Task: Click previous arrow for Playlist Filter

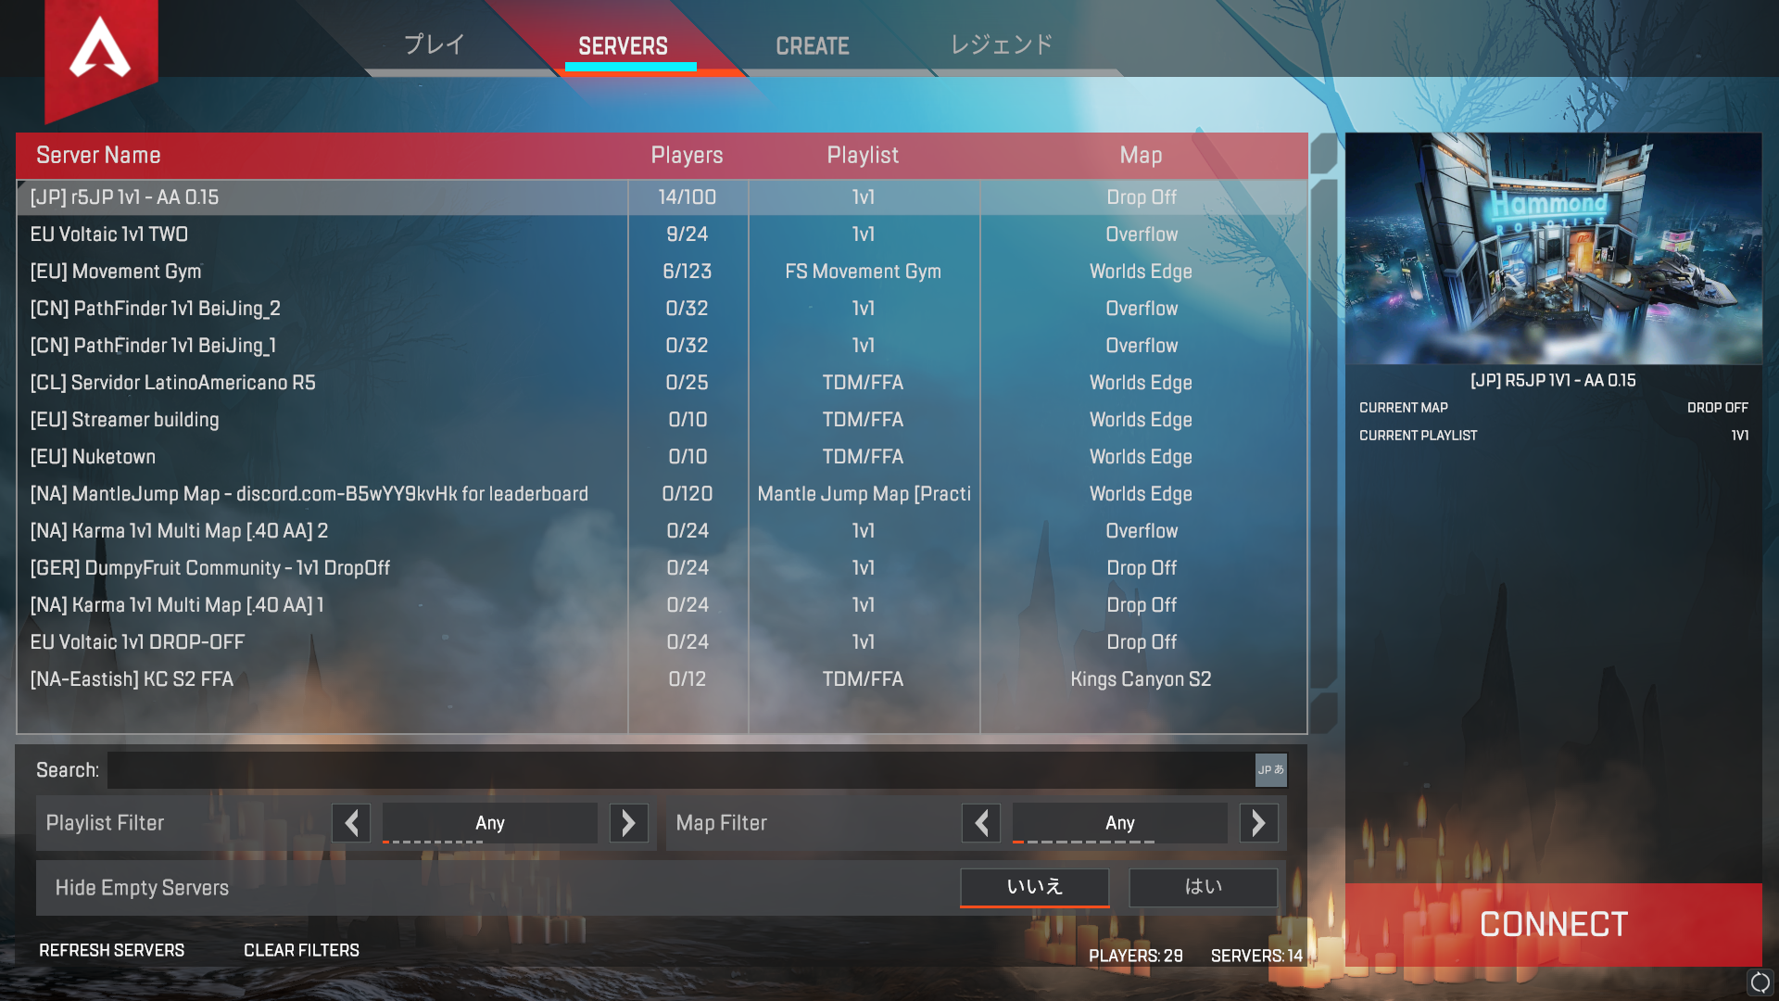Action: click(351, 823)
